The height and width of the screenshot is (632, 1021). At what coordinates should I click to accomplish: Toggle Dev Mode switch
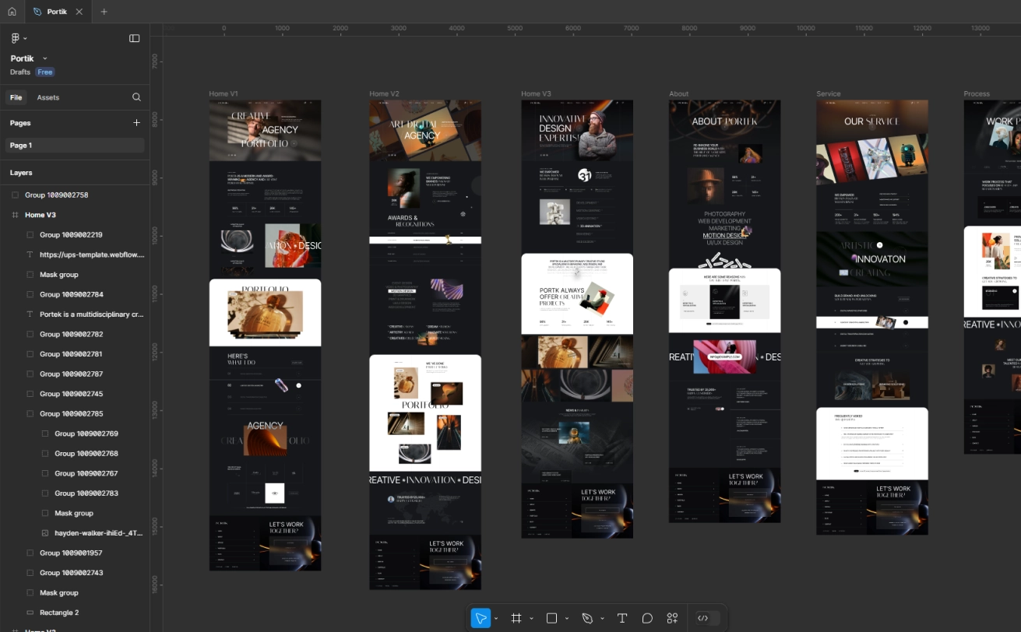(707, 618)
